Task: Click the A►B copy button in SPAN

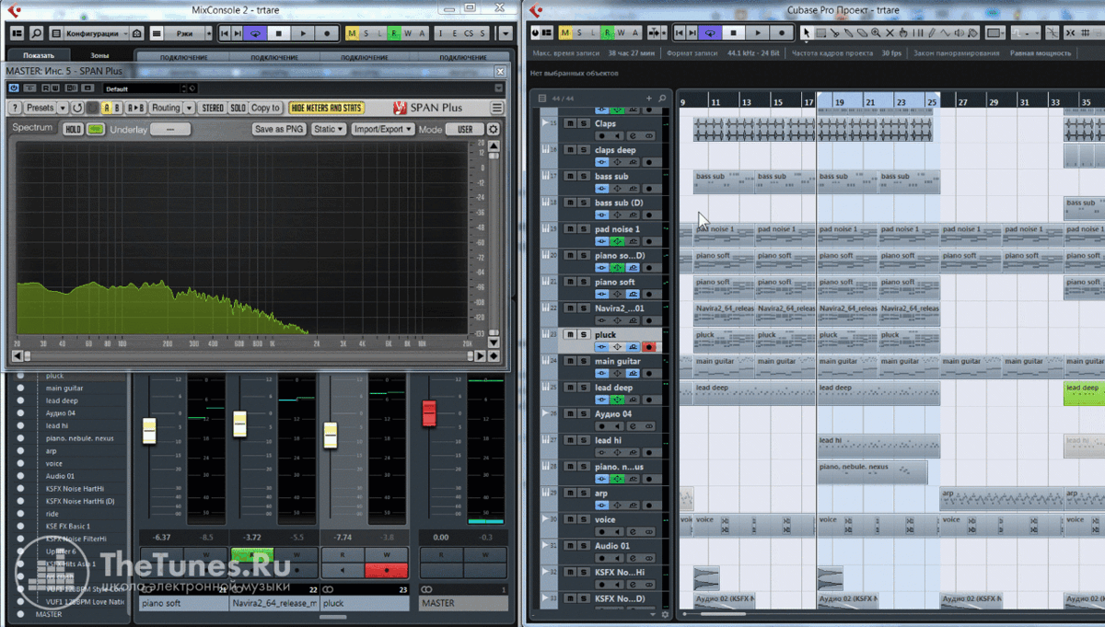Action: [136, 108]
